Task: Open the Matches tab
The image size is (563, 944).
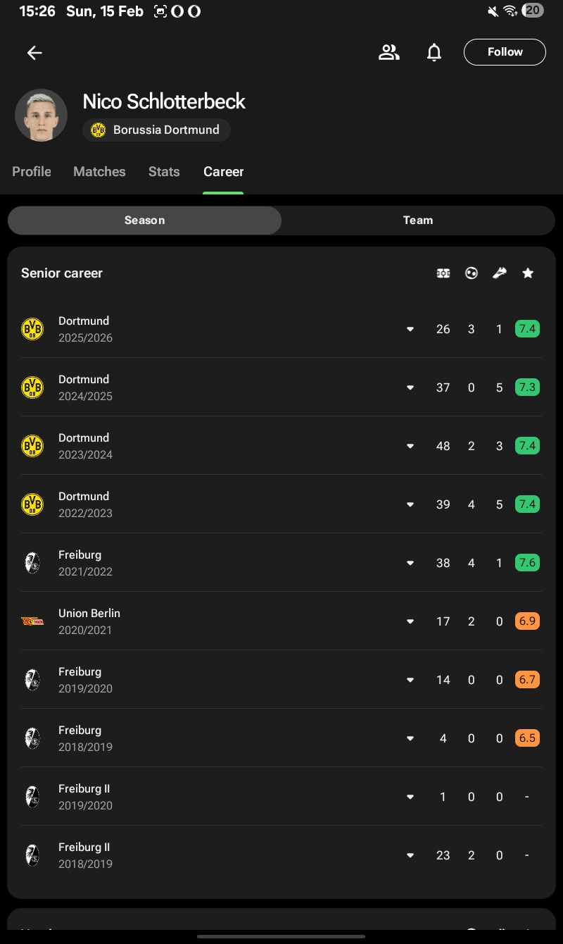Action: pyautogui.click(x=99, y=172)
